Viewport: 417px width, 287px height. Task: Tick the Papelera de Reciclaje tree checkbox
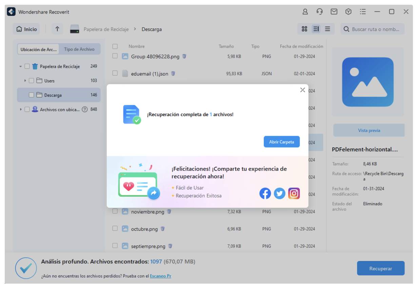pos(27,66)
